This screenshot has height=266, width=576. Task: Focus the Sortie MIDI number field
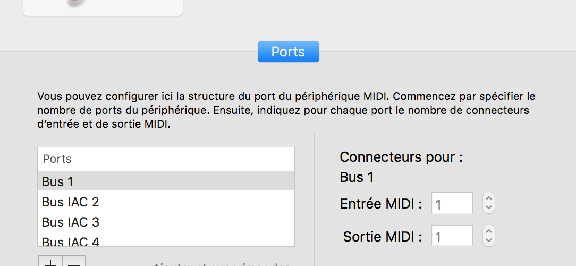point(452,236)
